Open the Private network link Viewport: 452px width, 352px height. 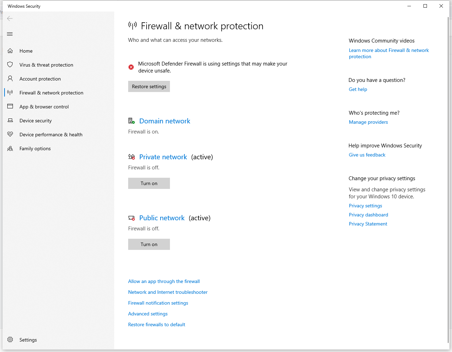(x=163, y=157)
